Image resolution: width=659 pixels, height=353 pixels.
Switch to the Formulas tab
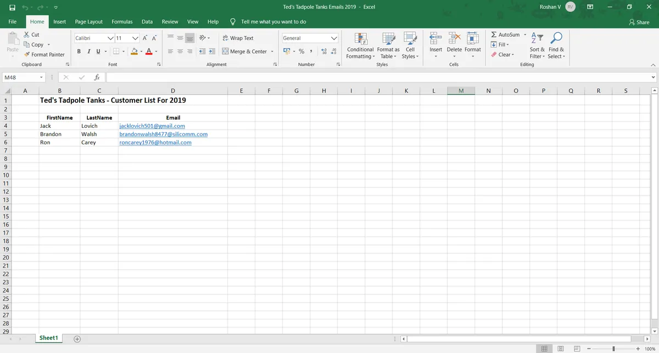pyautogui.click(x=122, y=22)
